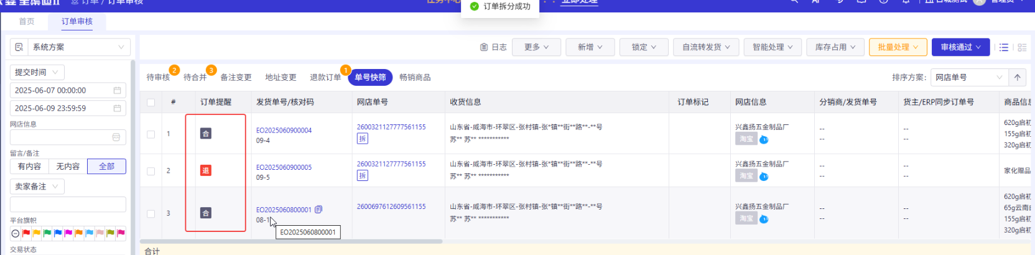Click the 拆 split tag in row 1

[x=362, y=139]
